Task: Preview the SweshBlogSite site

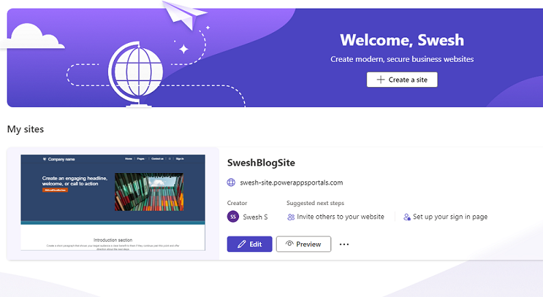Action: tap(303, 244)
